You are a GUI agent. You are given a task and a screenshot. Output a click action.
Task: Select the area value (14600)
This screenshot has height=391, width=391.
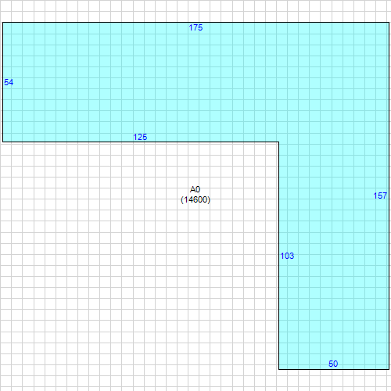195,199
